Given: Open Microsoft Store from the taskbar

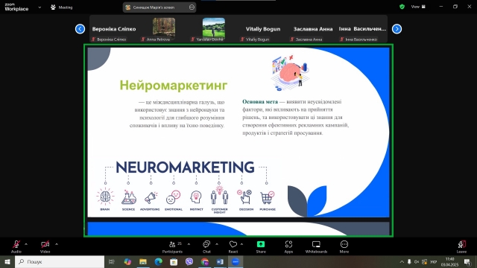Looking at the screenshot, I should pos(174,261).
